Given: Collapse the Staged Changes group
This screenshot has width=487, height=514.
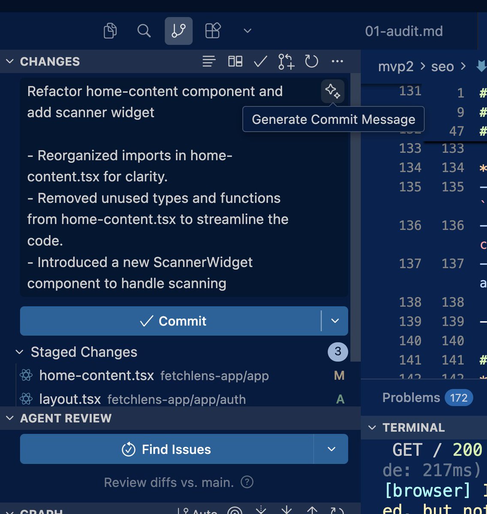Looking at the screenshot, I should coord(19,352).
